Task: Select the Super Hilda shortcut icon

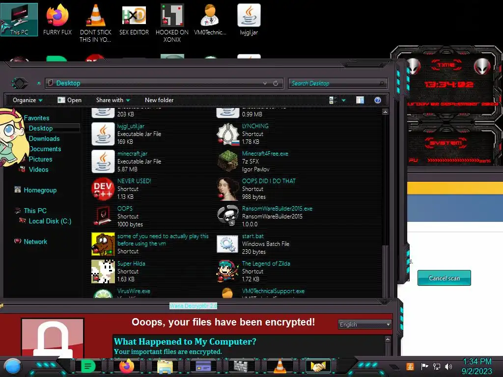Action: click(103, 271)
